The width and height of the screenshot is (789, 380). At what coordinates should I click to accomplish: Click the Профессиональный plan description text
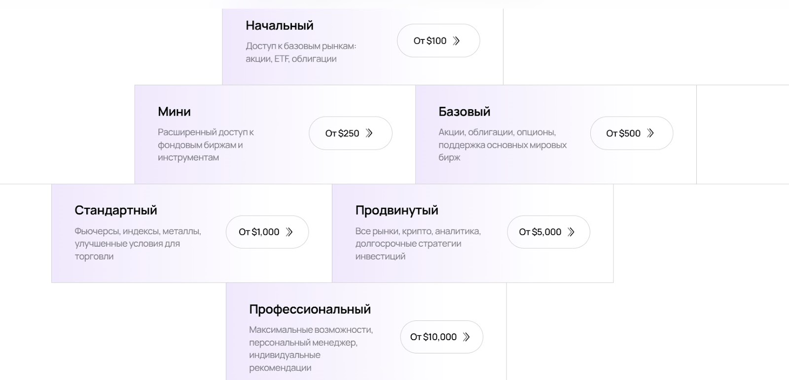[x=311, y=348]
